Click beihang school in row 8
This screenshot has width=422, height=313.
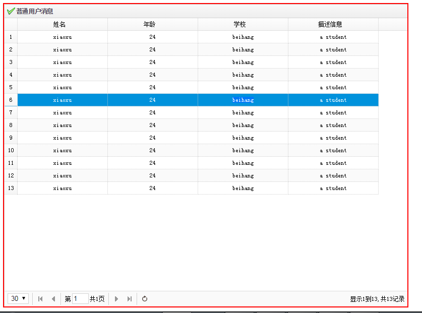pyautogui.click(x=243, y=125)
